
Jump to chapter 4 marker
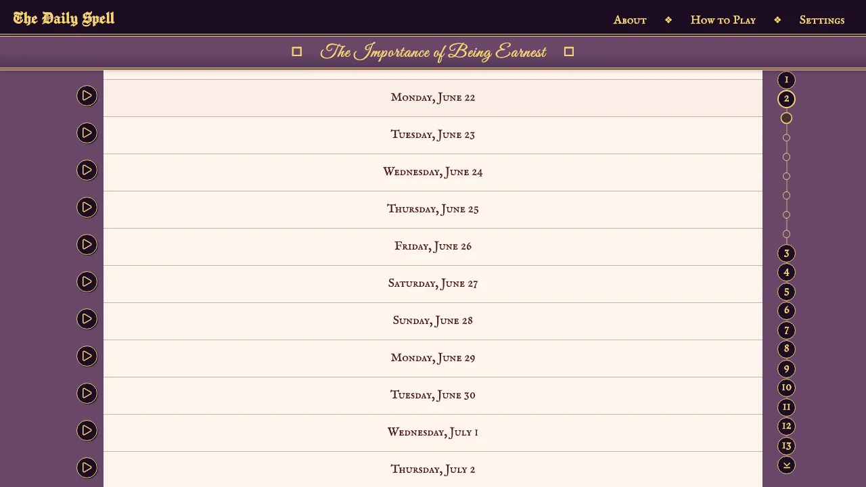coord(786,273)
